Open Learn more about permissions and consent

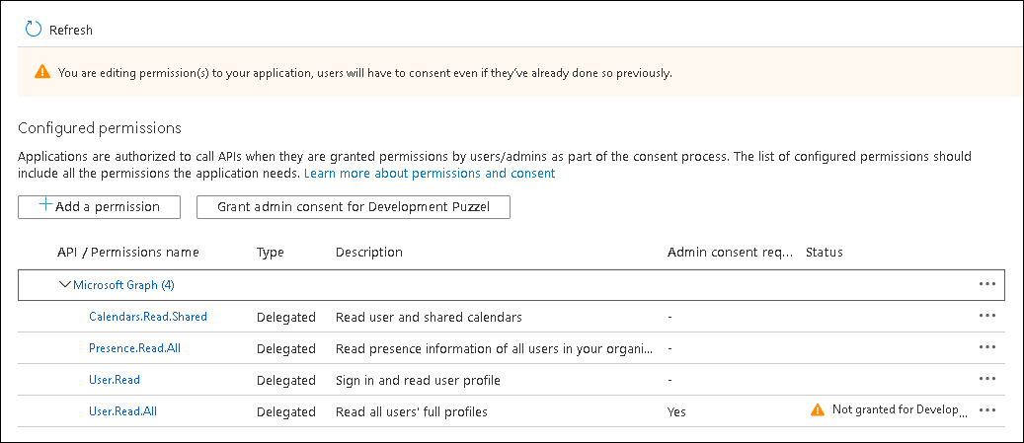coord(430,173)
